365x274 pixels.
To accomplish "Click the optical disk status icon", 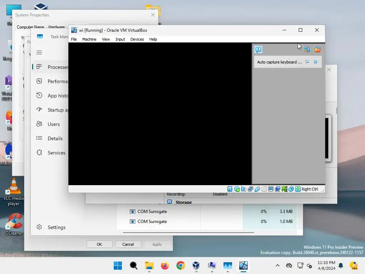I will click(x=237, y=189).
